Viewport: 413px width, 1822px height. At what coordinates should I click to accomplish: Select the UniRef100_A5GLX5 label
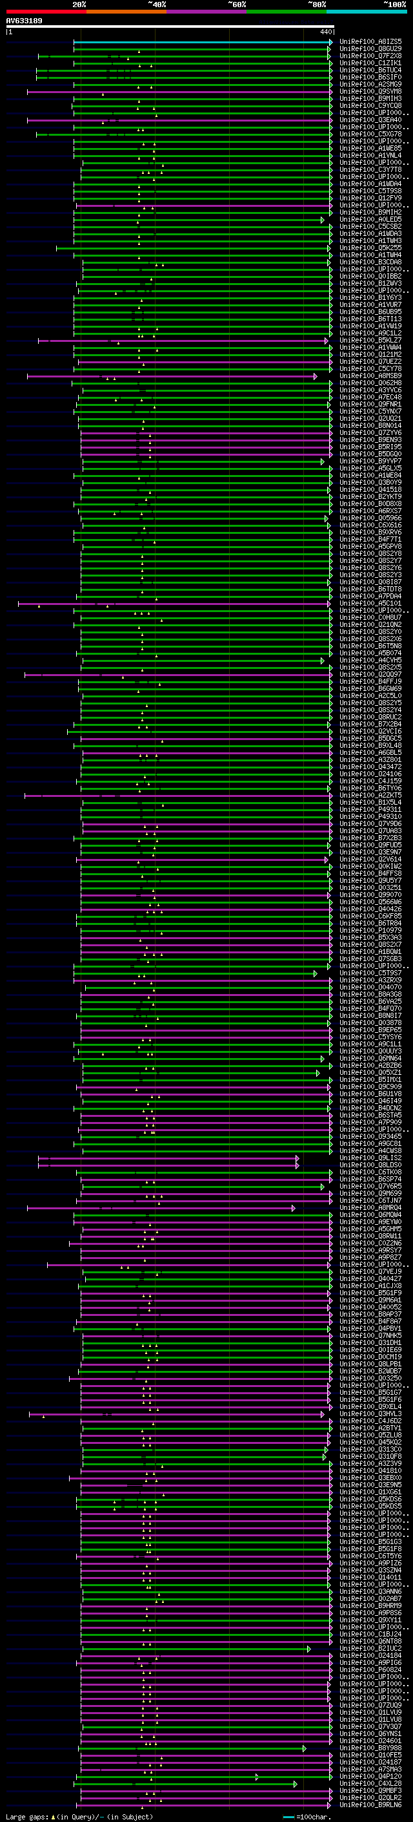(370, 469)
